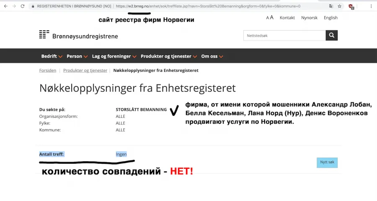This screenshot has width=377, height=201.
Task: Click the AA text size control
Action: coord(270,18)
